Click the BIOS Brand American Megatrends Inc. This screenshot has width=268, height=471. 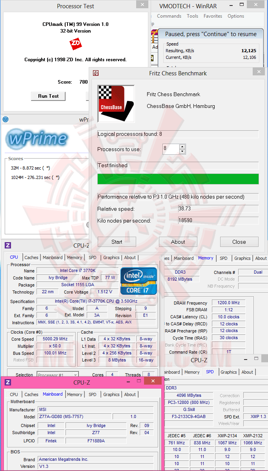pyautogui.click(x=95, y=459)
